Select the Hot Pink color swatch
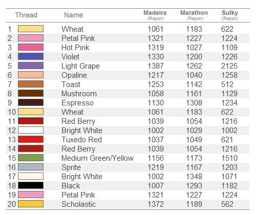The image size is (256, 215). click(x=31, y=47)
